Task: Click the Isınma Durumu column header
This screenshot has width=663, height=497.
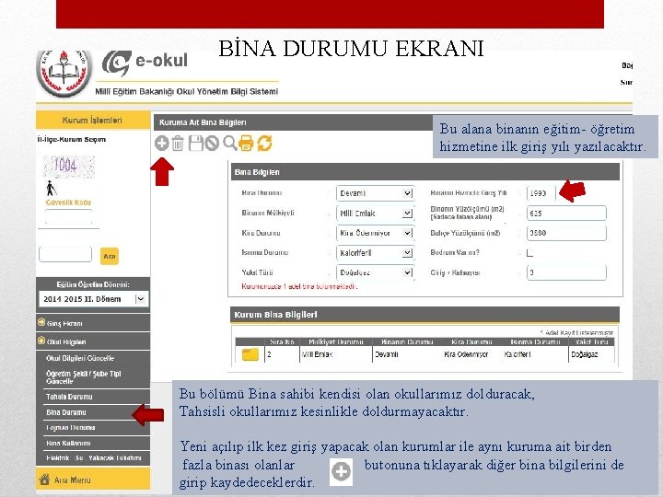Action: point(535,341)
